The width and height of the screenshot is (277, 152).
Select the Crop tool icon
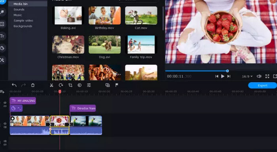coord(70,85)
